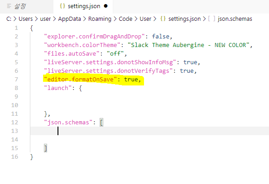Open the user breadcrumb folder
269x184 pixels.
(x=45, y=19)
